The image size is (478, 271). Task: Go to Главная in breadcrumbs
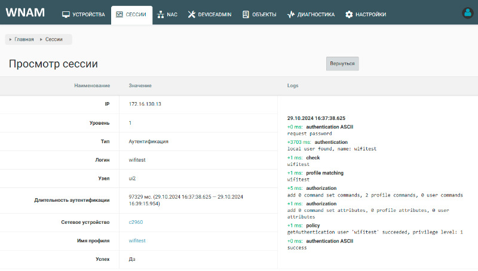tap(24, 39)
